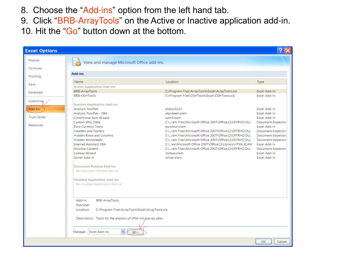This screenshot has height=261, width=349.
Task: Click the add-ins document gear icon
Action: [x=76, y=62]
